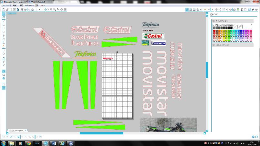260x146 pixels.
Task: Click the horizontal scrollbar's left arrow
Action: click(x=7, y=133)
